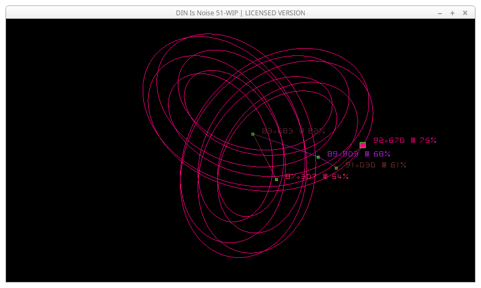Select the large pink drone square

(362, 145)
